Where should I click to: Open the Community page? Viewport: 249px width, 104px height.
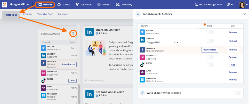(x=124, y=5)
